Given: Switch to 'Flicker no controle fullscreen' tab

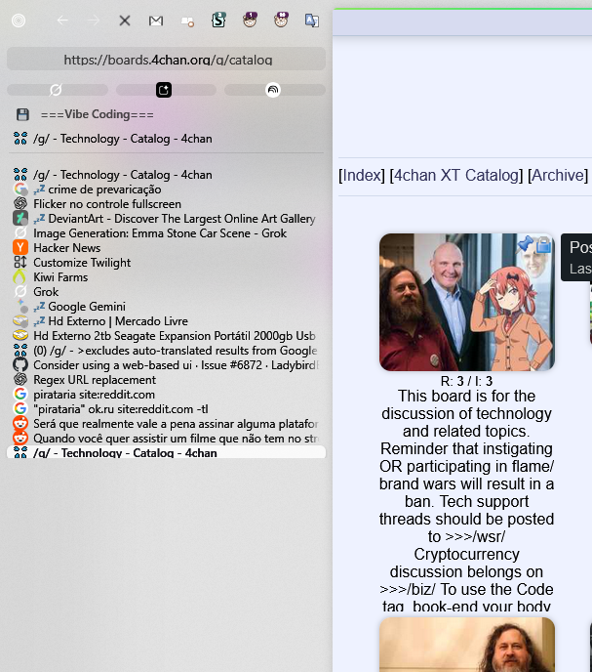Looking at the screenshot, I should pyautogui.click(x=166, y=203).
